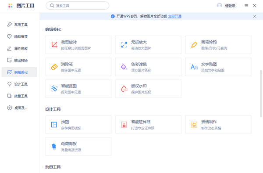The width and height of the screenshot is (263, 173).
Task: Click the export icon beside 输出转换
Action: click(x=9, y=60)
